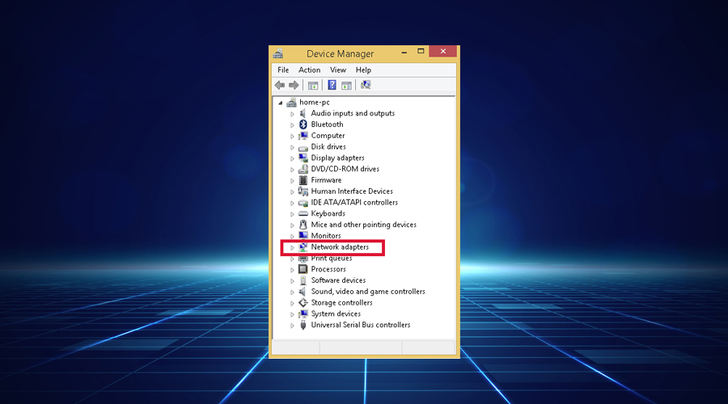Select 'Software devices' text

[338, 280]
